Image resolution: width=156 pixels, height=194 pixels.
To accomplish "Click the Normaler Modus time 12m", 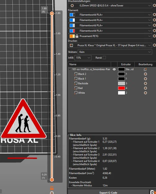I will 105,185.
